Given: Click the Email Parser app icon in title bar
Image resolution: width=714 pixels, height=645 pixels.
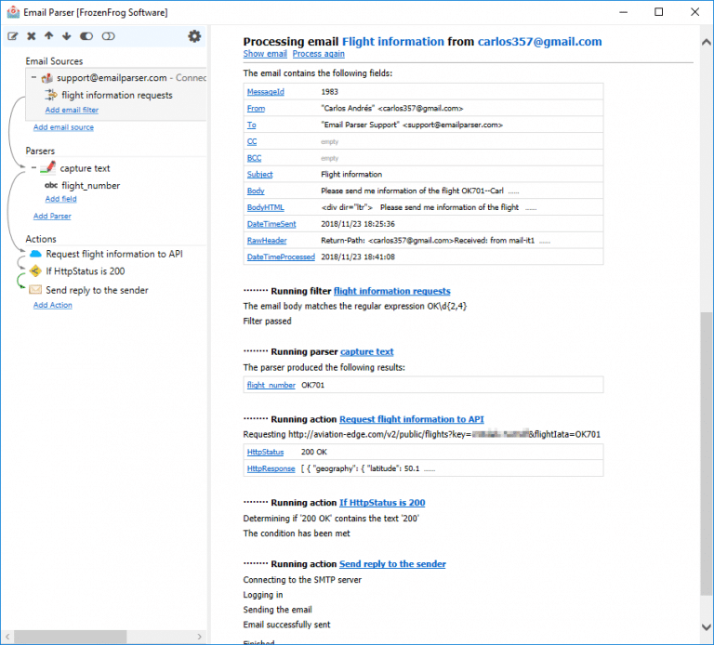Looking at the screenshot, I should point(13,12).
